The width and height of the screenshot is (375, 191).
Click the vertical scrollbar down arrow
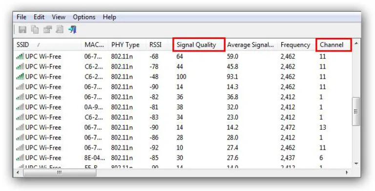click(x=356, y=164)
